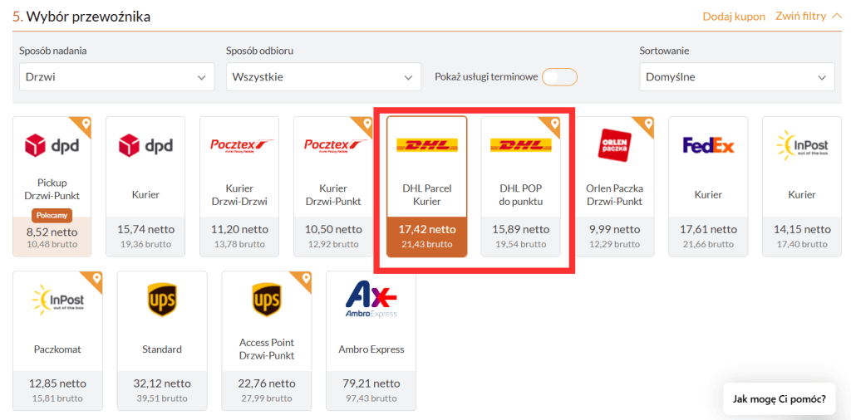Open the Jak mogę Ci pomóc chat button
Image resolution: width=851 pixels, height=420 pixels.
[x=780, y=399]
